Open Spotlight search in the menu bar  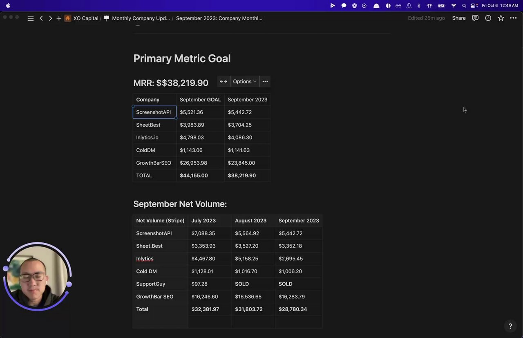[x=464, y=6]
